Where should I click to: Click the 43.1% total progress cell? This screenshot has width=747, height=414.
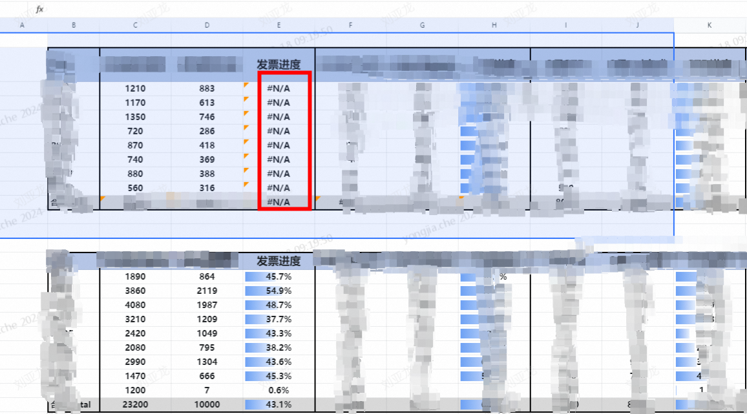click(279, 404)
